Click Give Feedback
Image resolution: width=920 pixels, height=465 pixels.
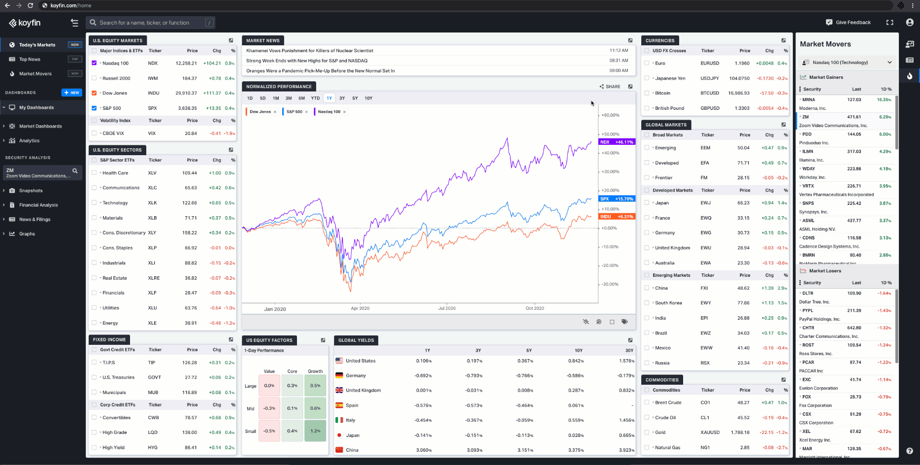point(848,23)
